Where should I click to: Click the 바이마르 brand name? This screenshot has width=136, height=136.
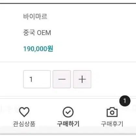(x=35, y=17)
